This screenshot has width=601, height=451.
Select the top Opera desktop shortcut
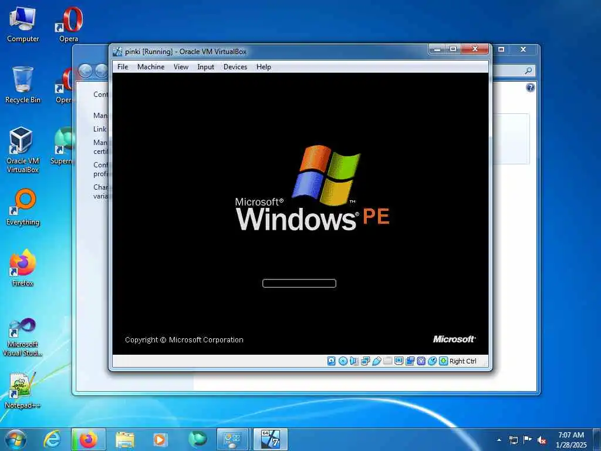coord(69,25)
